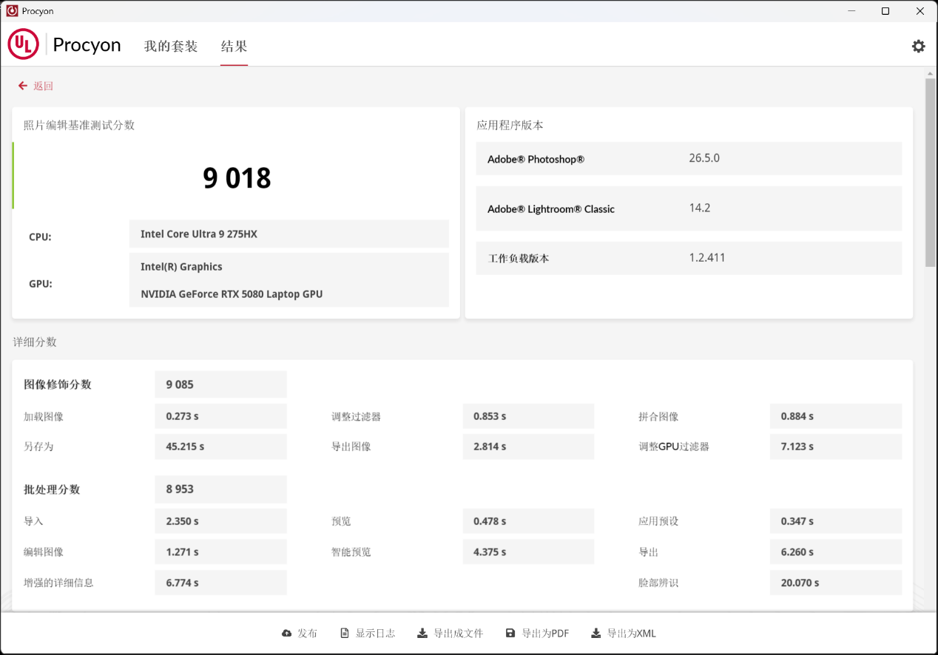
Task: Click the overall score 9 018
Action: point(237,177)
